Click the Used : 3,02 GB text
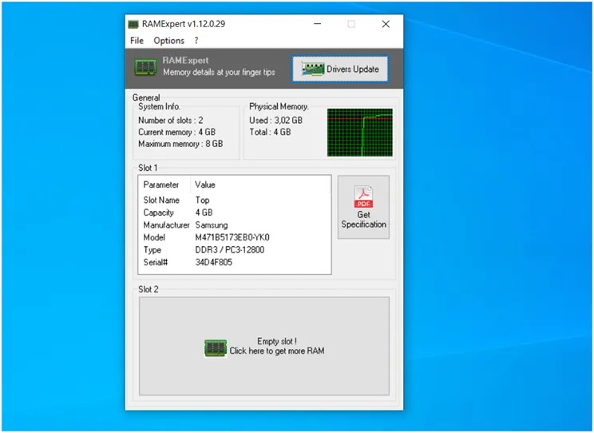 tap(275, 120)
